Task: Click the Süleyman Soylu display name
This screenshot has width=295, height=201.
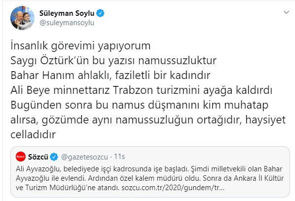Action: coord(67,13)
